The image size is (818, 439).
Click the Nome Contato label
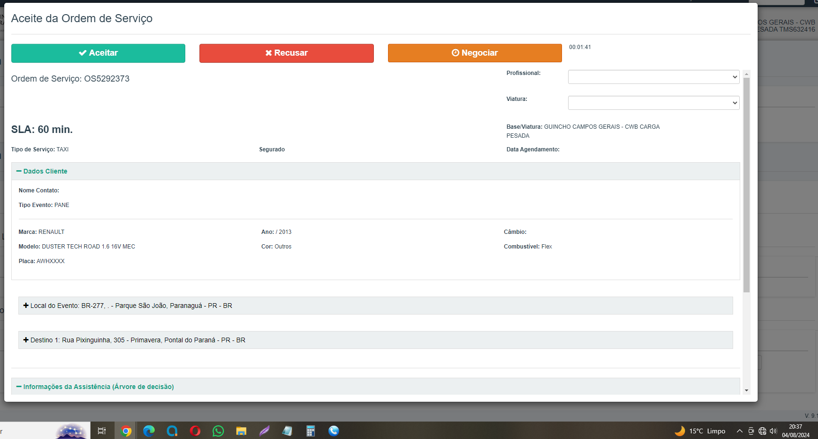tap(39, 191)
